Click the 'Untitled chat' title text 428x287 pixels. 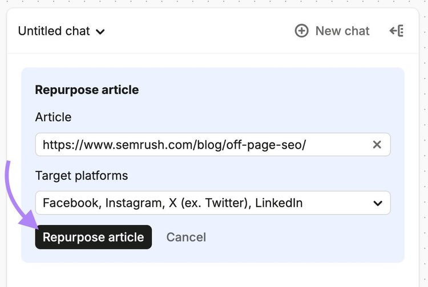54,31
